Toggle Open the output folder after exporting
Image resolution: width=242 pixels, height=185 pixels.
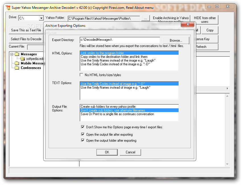tap(83, 140)
